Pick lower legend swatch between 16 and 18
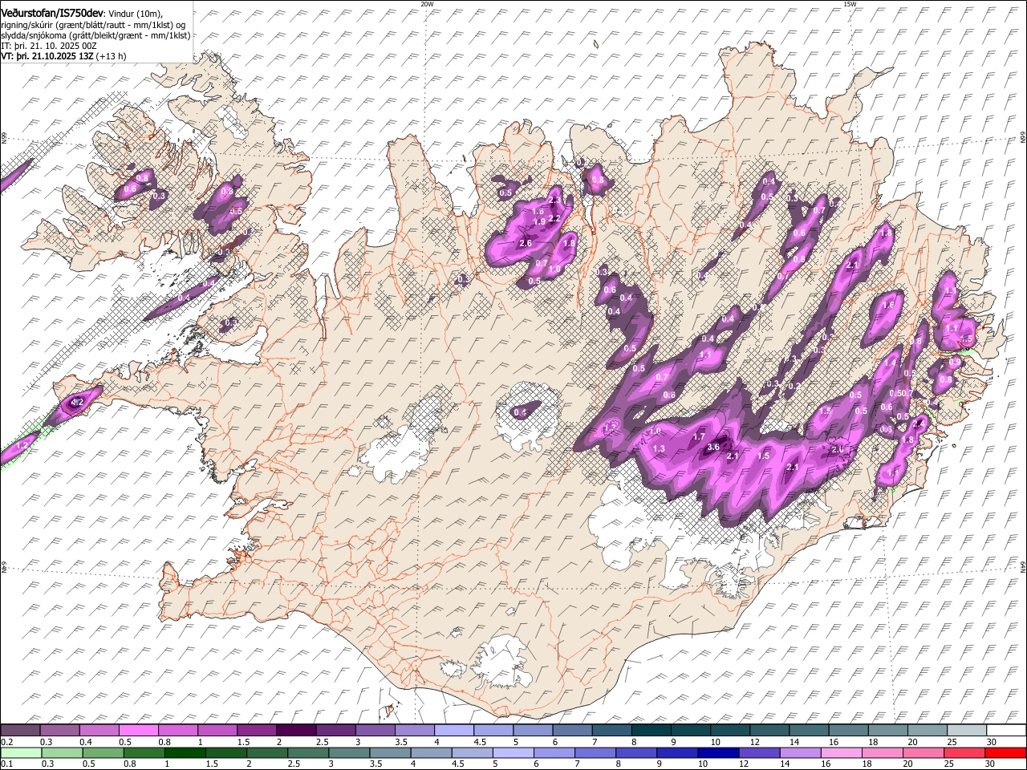This screenshot has width=1027, height=770. (x=842, y=752)
